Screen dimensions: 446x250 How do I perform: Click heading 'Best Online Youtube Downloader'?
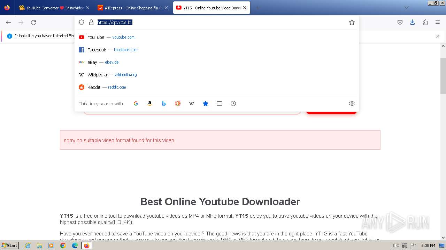(x=220, y=202)
